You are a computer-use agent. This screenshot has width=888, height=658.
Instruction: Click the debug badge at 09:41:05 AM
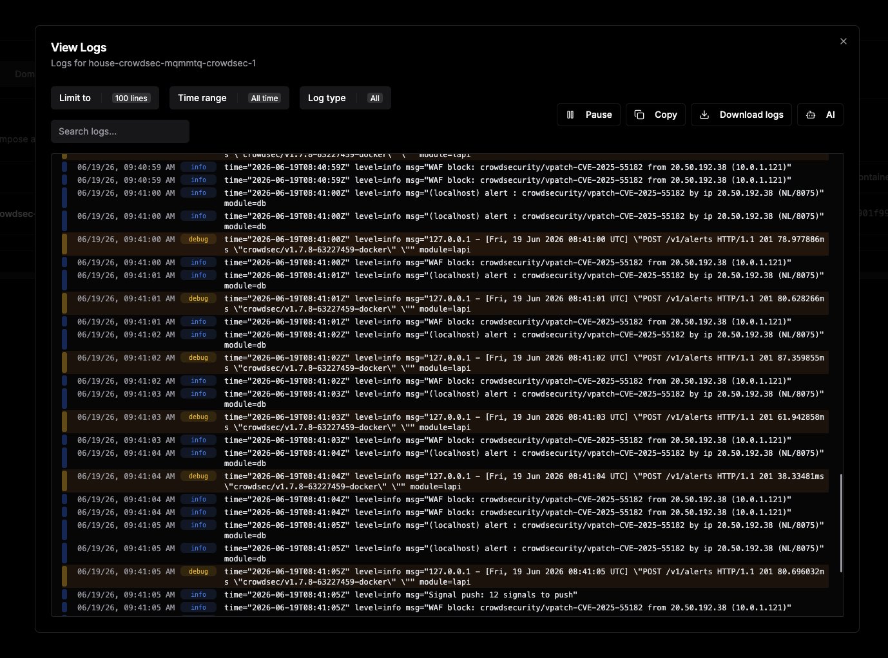[198, 572]
